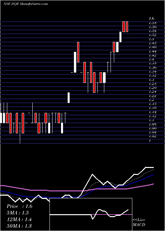Viewport: 165px width, 231px height.
Task: Click the 1 price axis label
Action: [x=150, y=140]
